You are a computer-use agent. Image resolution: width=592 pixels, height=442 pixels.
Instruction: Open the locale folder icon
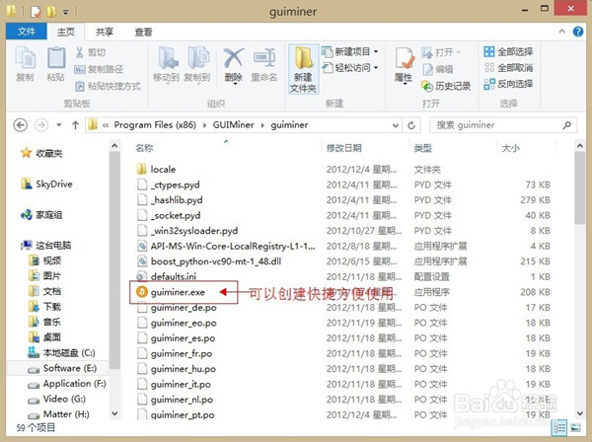pos(141,169)
